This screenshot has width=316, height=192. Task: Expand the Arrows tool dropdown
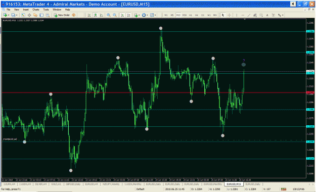(283, 15)
